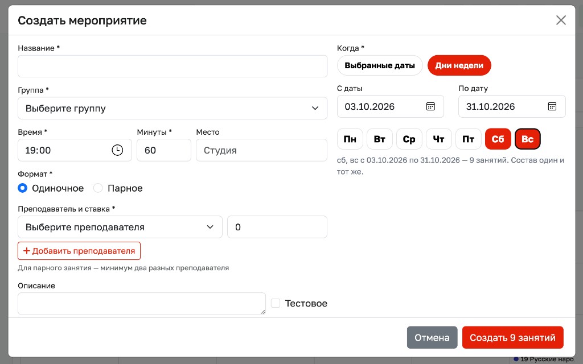Click the Преподаватель и ставка label

coord(67,209)
